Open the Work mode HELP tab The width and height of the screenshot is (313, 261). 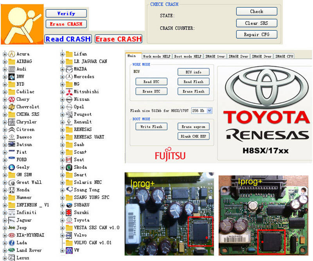[156, 56]
